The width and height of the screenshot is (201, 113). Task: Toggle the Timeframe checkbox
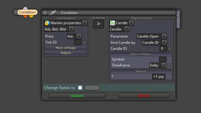pyautogui.click(x=169, y=65)
